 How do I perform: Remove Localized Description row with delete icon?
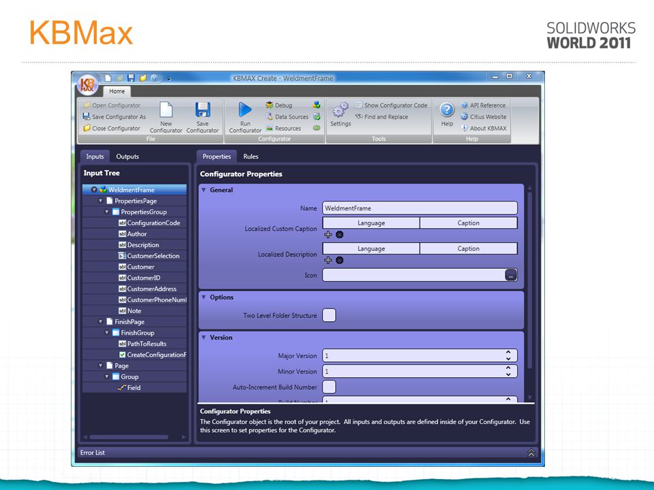[339, 261]
